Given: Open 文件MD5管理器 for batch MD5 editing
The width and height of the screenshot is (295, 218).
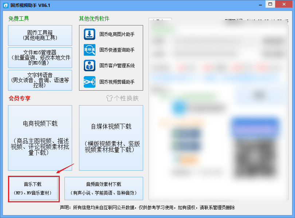Looking at the screenshot, I should tap(39, 58).
